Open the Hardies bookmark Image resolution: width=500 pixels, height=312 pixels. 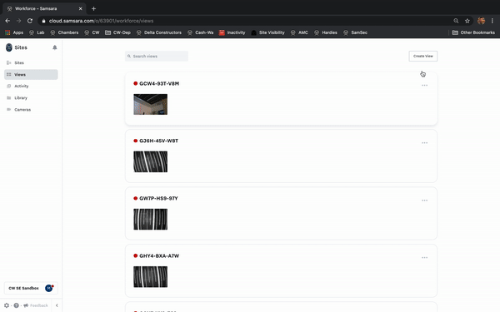pos(326,32)
